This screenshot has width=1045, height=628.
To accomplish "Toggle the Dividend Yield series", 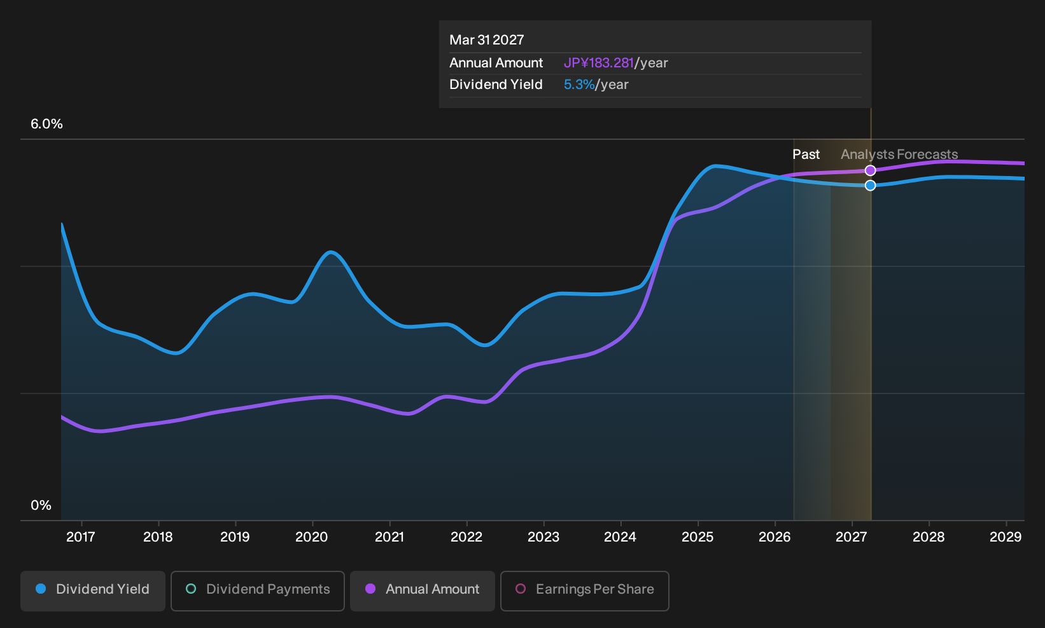I will pyautogui.click(x=93, y=590).
